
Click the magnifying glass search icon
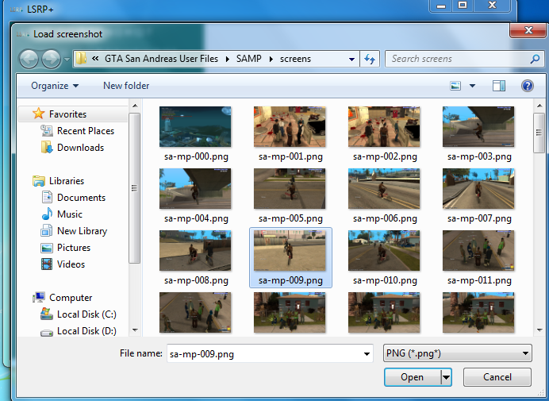pos(535,59)
